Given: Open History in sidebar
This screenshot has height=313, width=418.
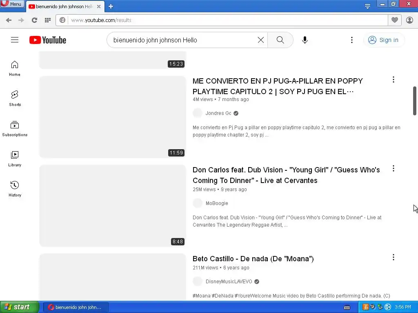Looking at the screenshot, I should point(15,189).
